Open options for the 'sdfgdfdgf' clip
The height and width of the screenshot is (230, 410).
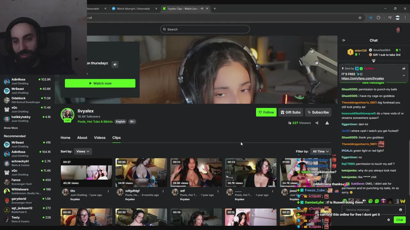point(163,191)
